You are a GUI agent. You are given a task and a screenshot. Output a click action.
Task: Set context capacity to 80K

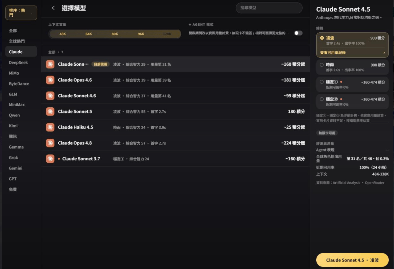[115, 34]
